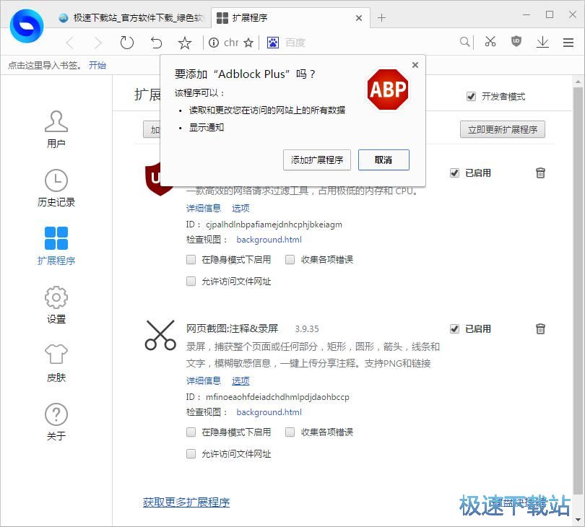
Task: Open 历史记录 in the sidebar
Action: coord(56,188)
